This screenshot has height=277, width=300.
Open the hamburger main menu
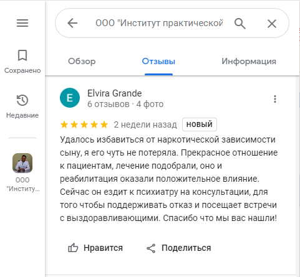(x=22, y=23)
